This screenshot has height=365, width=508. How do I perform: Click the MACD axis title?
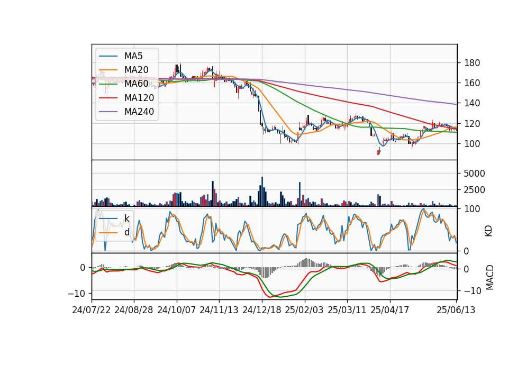(x=490, y=278)
